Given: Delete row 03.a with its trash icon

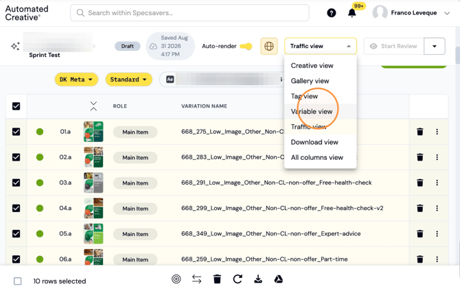Looking at the screenshot, I should 419,183.
